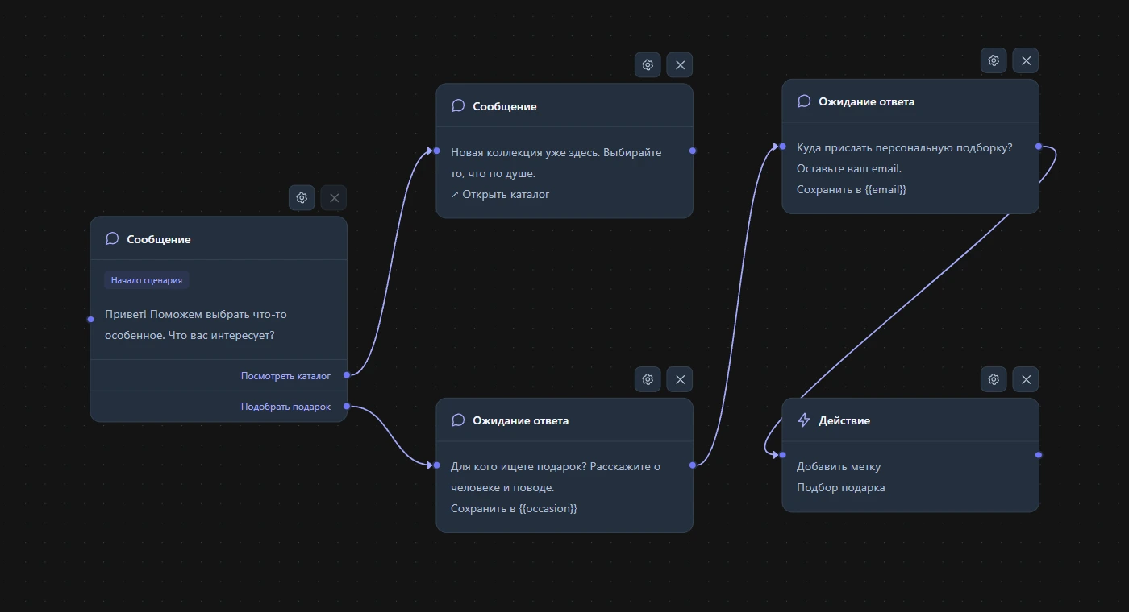Screen dimensions: 1129x612
Task: Click the greeting text starting with Привет
Action: pos(196,325)
